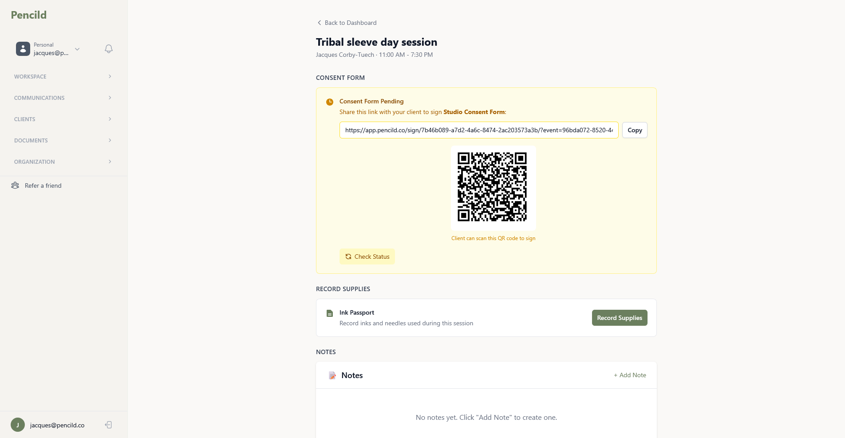
Task: Open the Documents menu section
Action: pos(63,141)
